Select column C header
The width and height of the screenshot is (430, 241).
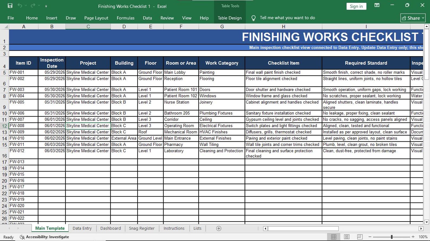[88, 26]
